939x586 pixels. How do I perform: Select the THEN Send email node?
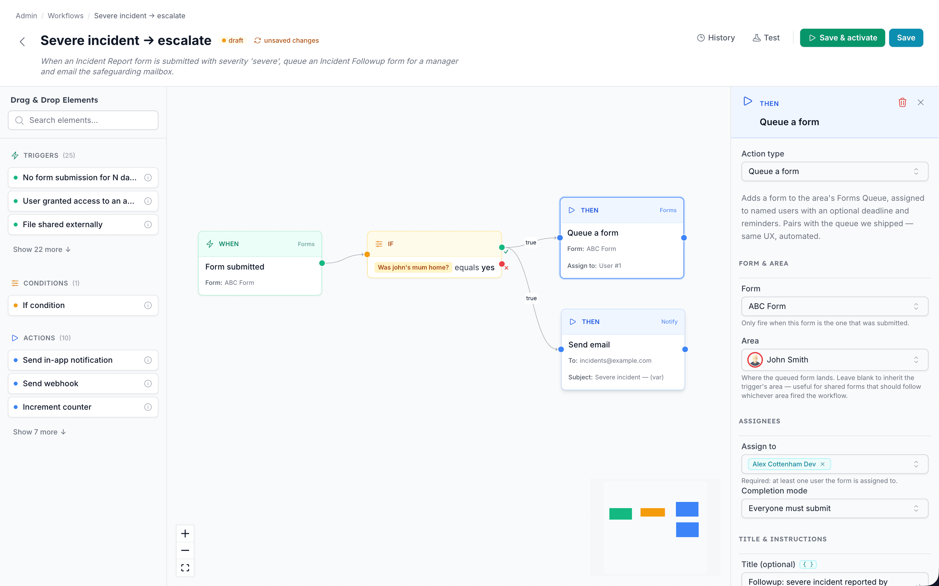623,350
